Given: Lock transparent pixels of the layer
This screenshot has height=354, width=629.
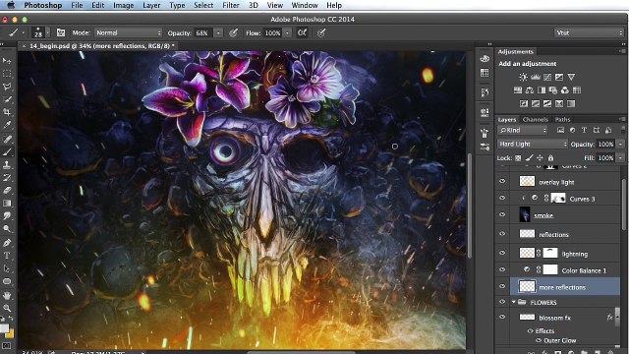Looking at the screenshot, I should pyautogui.click(x=518, y=158).
